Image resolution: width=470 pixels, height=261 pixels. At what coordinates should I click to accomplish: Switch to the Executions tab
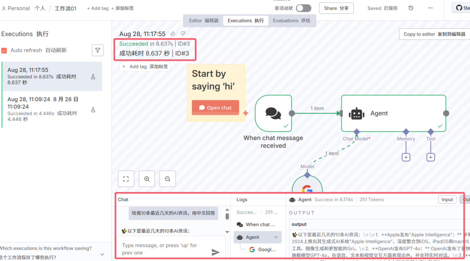245,20
